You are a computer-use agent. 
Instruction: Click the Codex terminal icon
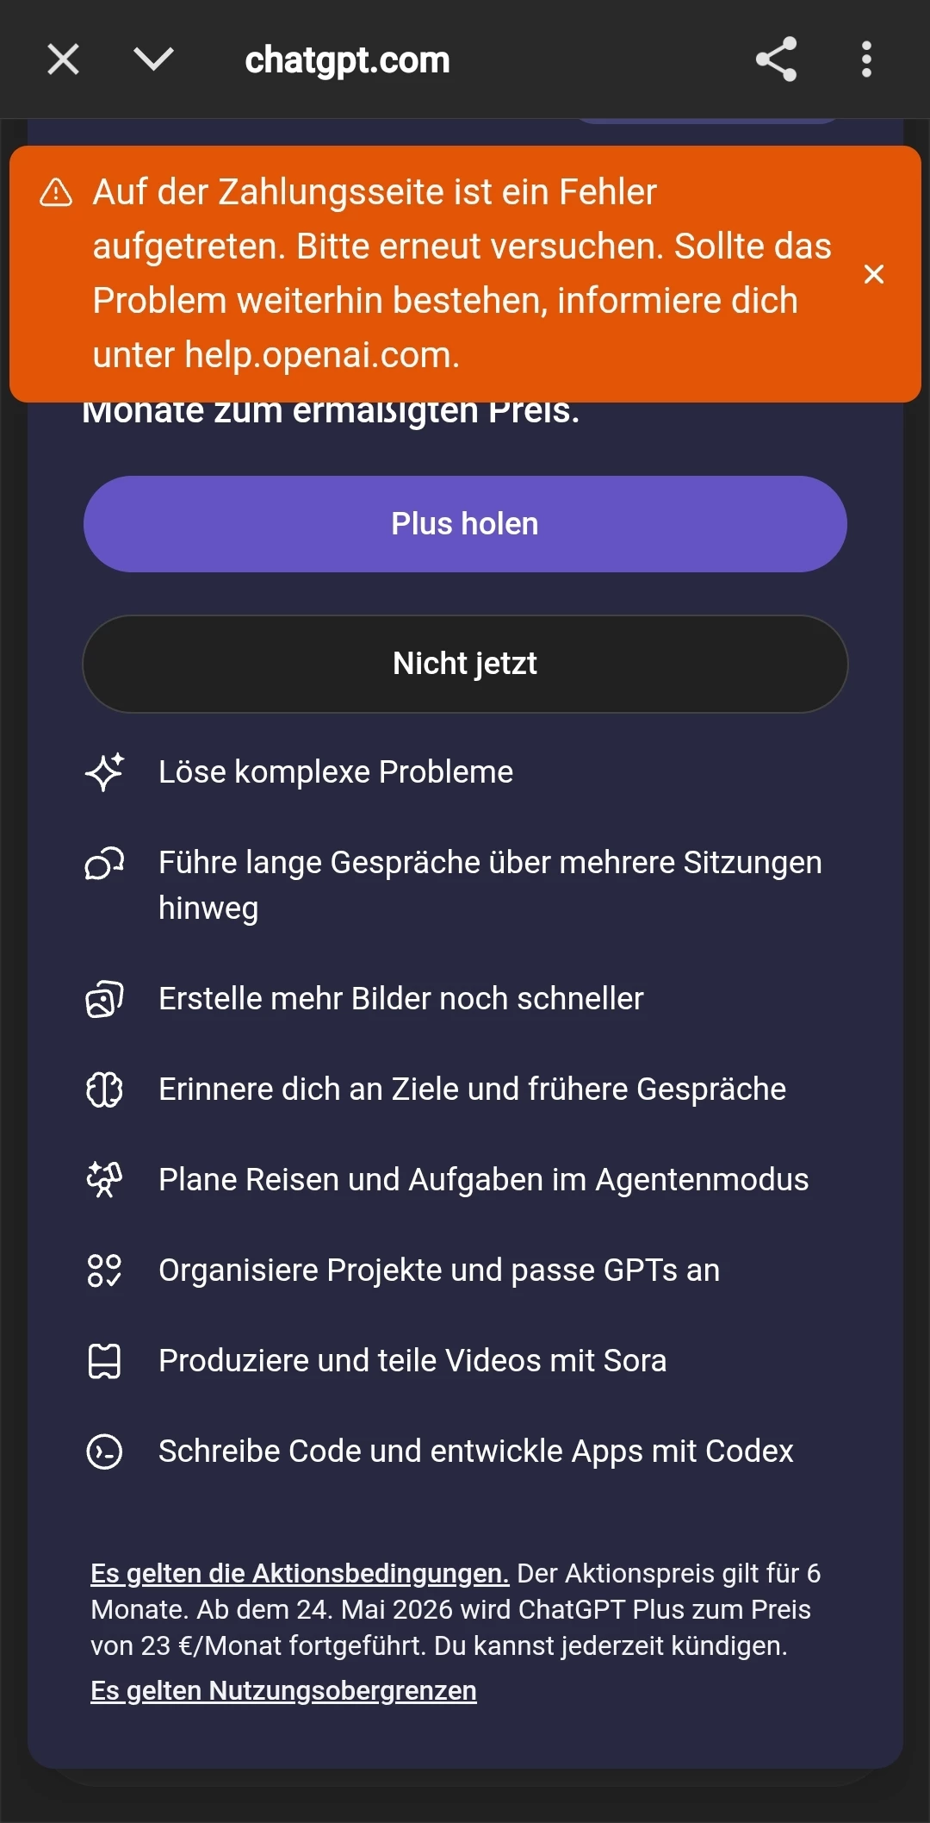point(105,1452)
